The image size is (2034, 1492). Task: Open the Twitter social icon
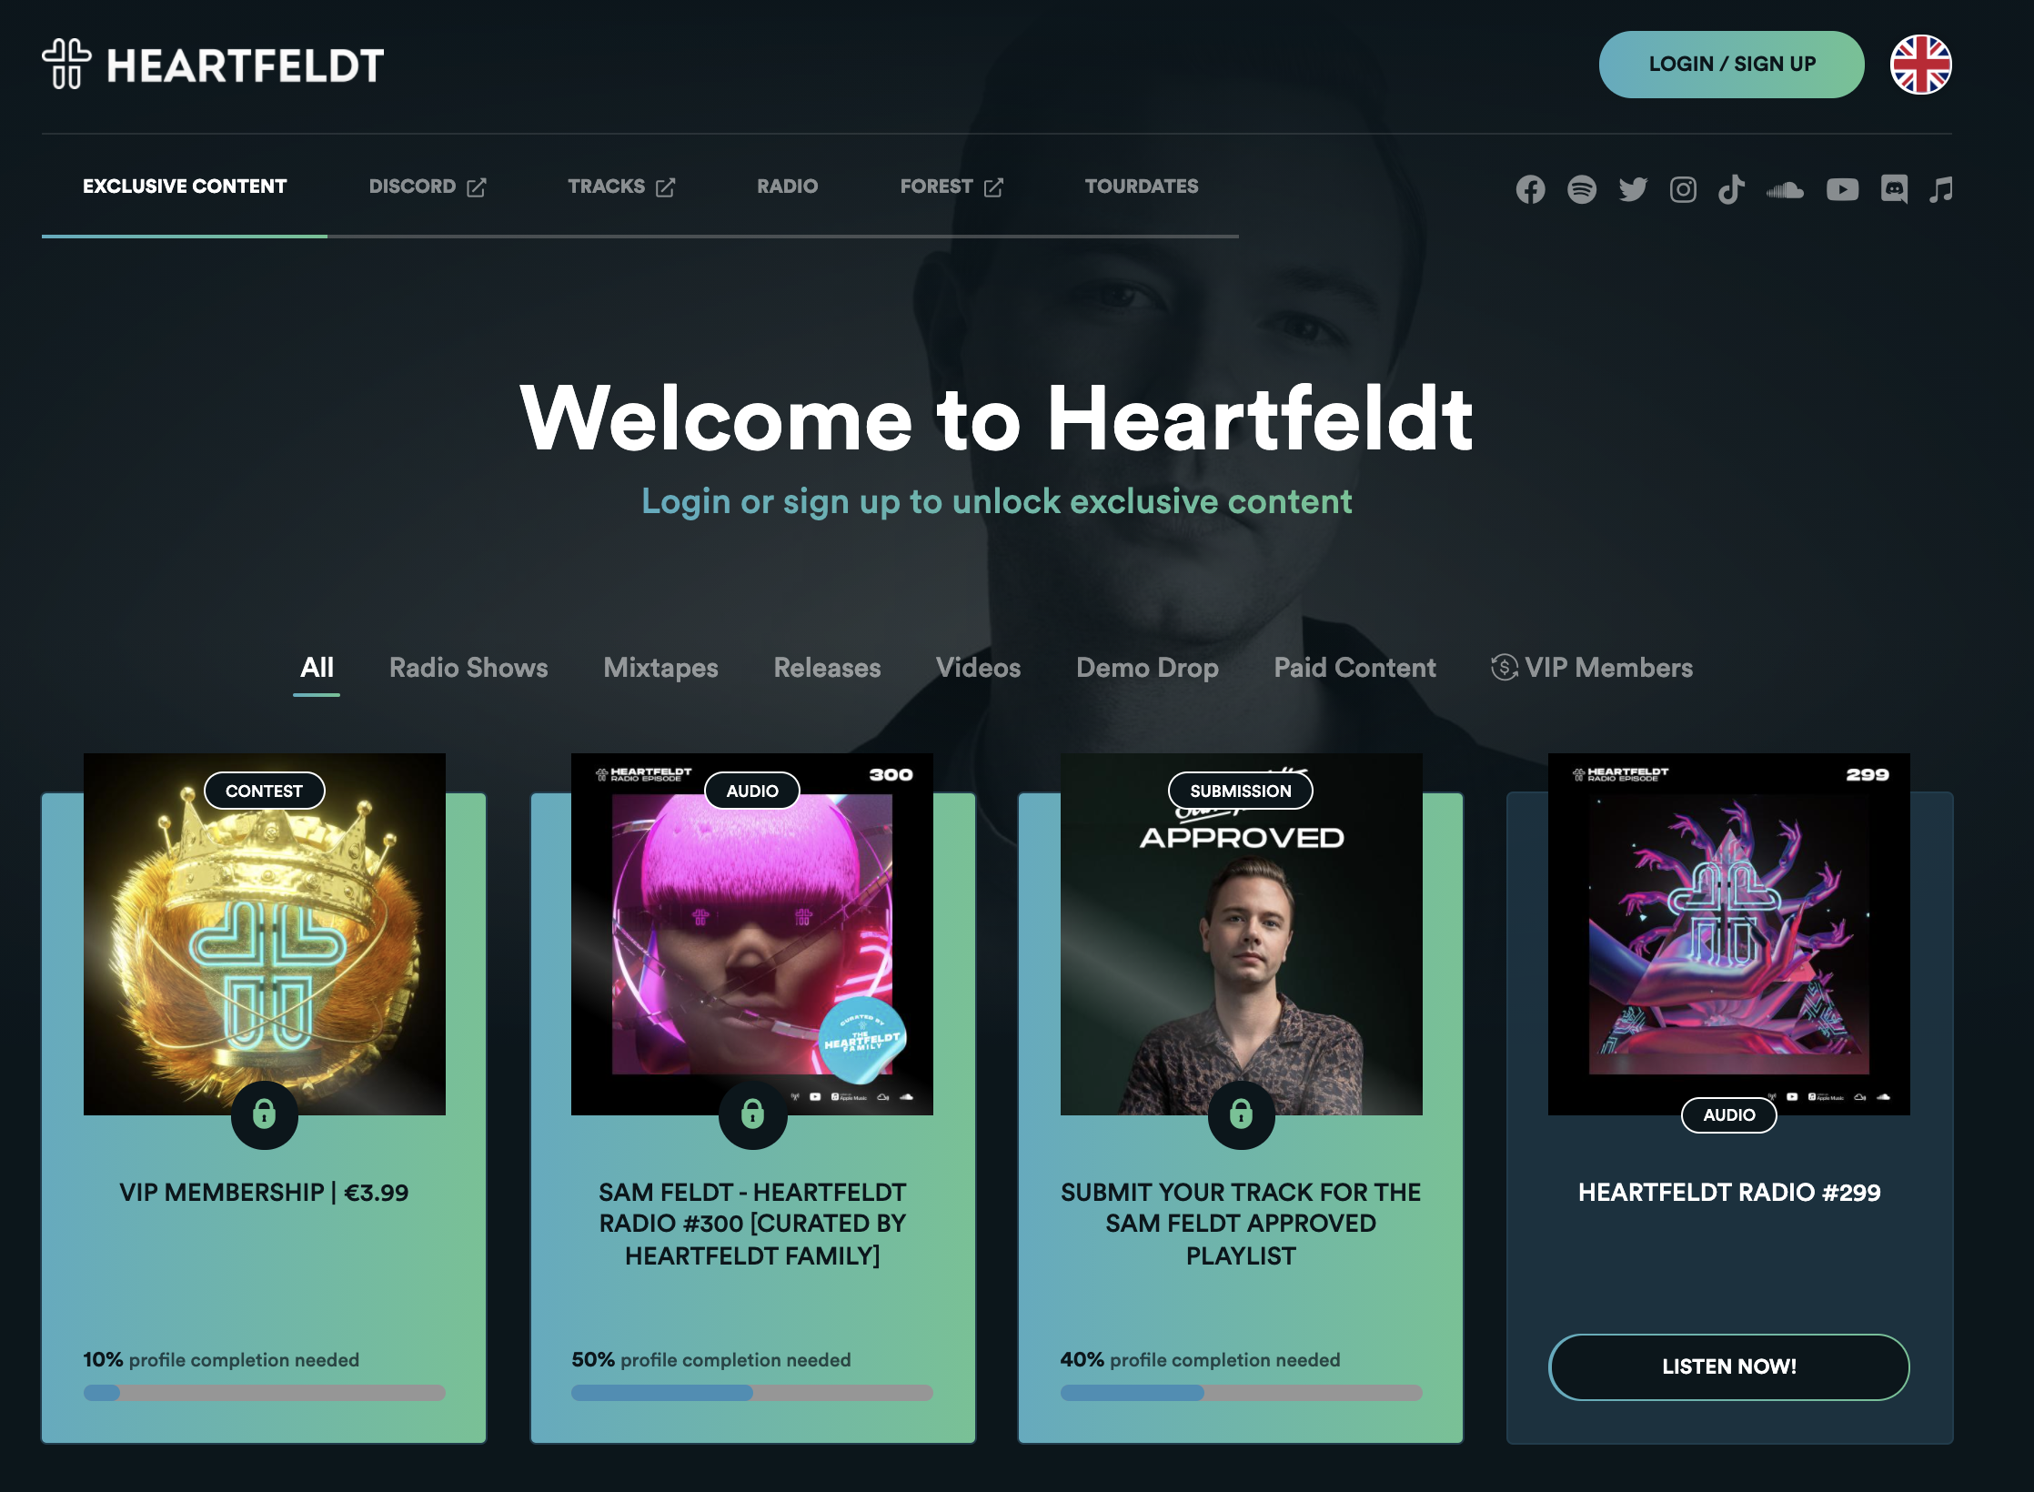[x=1633, y=189]
